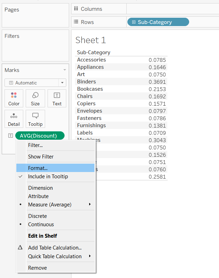Image resolution: width=219 pixels, height=278 pixels.
Task: Click the Sub-Category pill on Rows
Action: tap(158, 22)
